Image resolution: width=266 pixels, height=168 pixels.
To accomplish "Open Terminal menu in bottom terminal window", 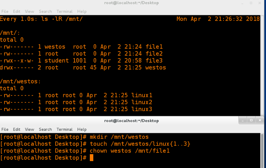I will (64, 129).
